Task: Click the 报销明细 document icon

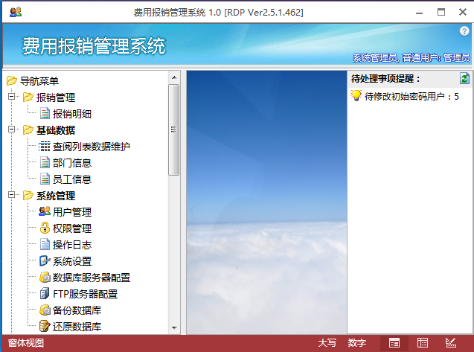Action: [x=45, y=114]
